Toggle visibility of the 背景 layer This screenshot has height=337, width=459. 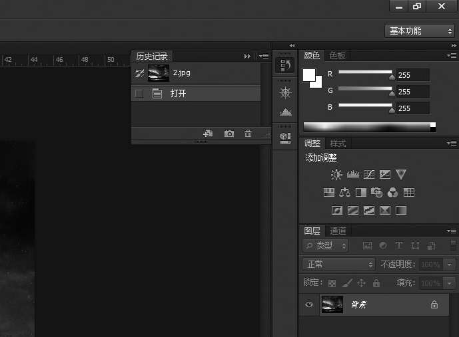pyautogui.click(x=309, y=304)
